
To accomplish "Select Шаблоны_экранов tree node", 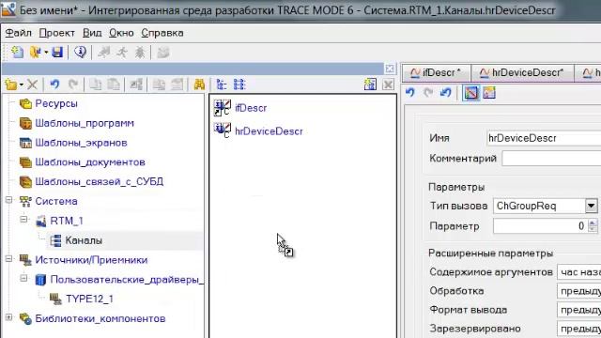I will pos(81,143).
